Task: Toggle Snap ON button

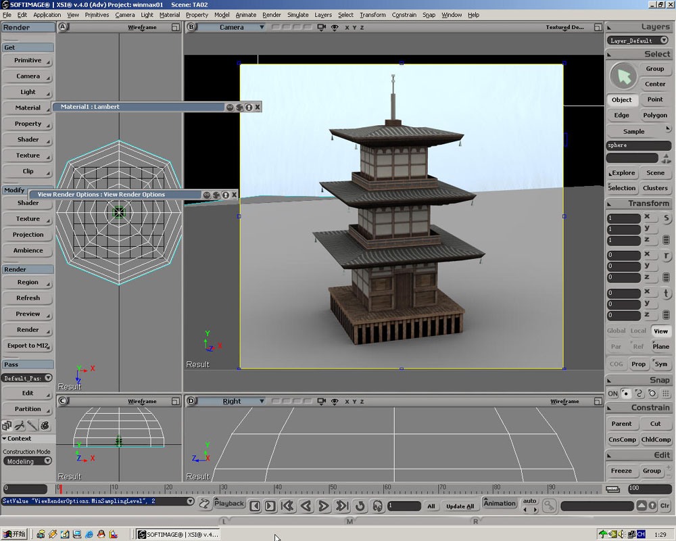Action: coord(612,394)
